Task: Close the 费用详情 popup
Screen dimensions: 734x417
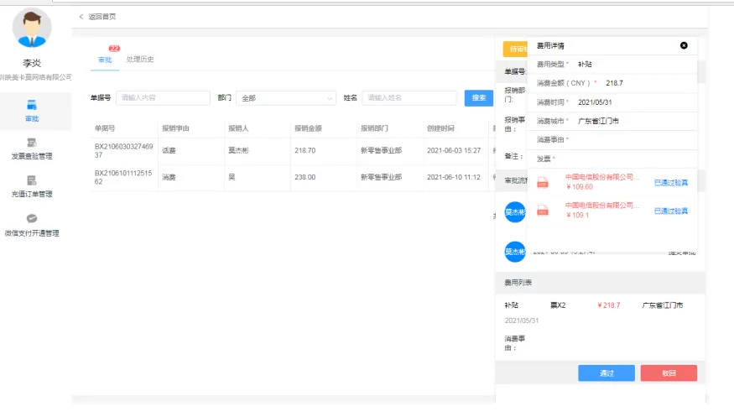Action: click(684, 45)
